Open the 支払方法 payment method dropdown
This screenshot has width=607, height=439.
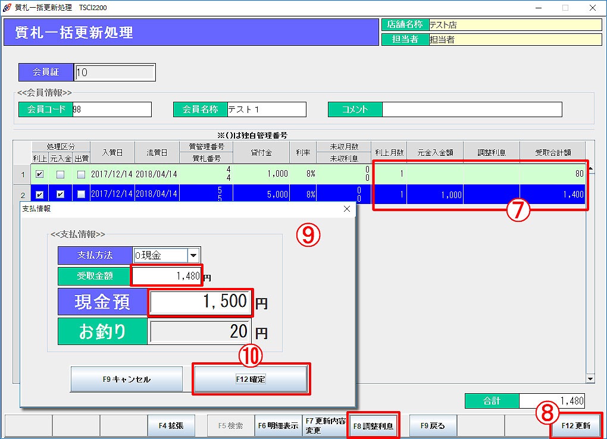pyautogui.click(x=193, y=255)
